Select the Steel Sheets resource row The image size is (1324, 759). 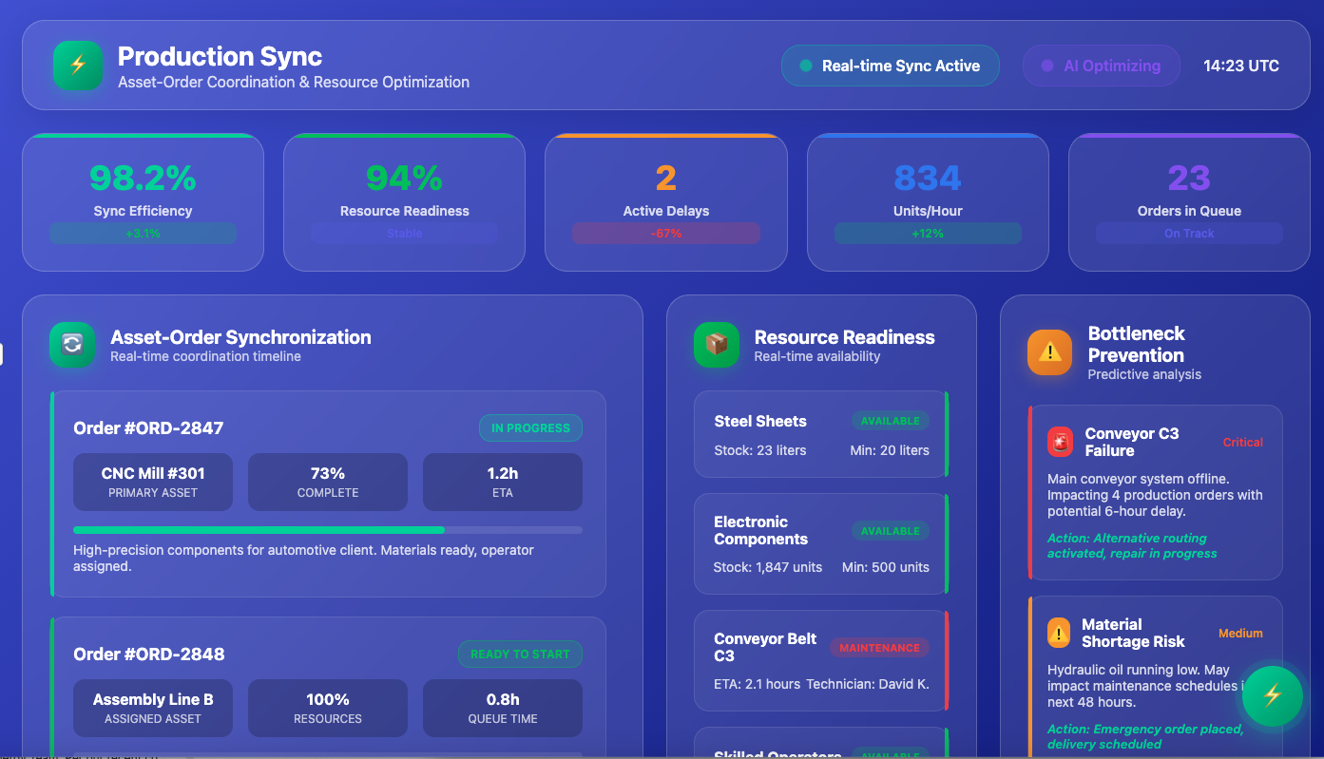821,434
